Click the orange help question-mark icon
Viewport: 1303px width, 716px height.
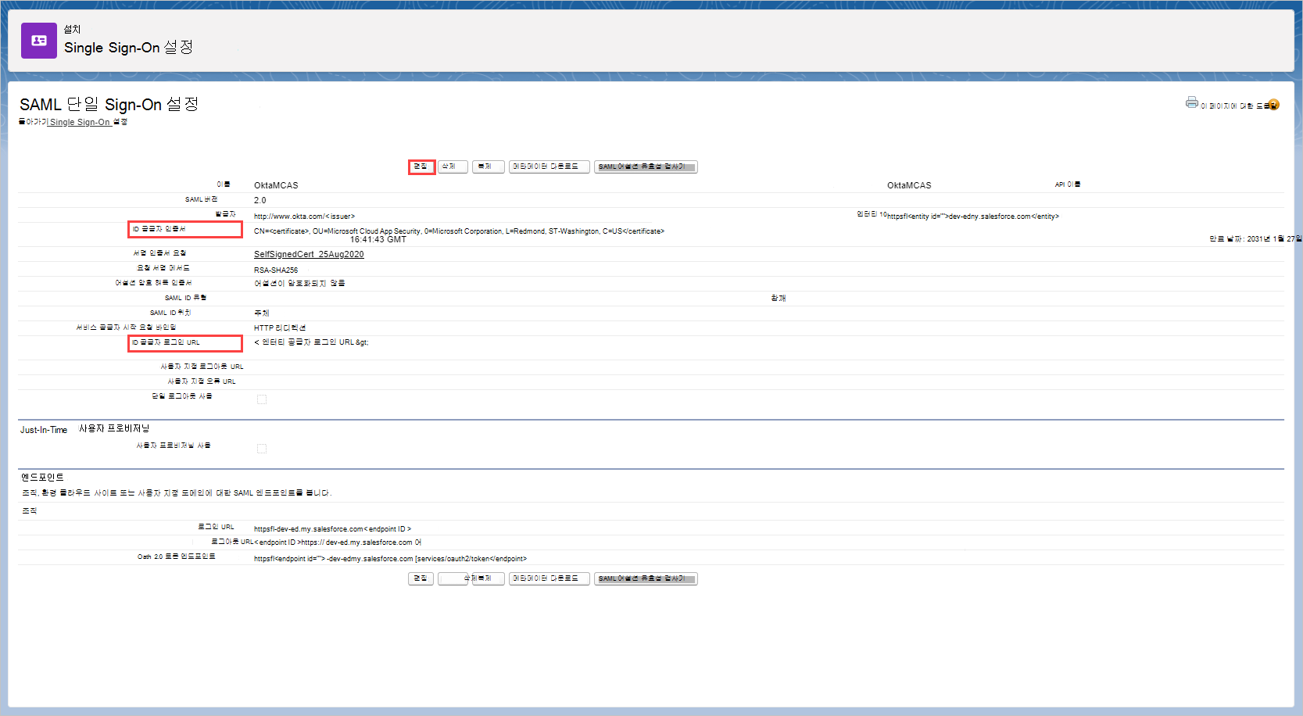[1274, 105]
